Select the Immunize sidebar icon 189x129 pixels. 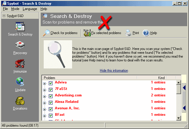[x=20, y=64]
